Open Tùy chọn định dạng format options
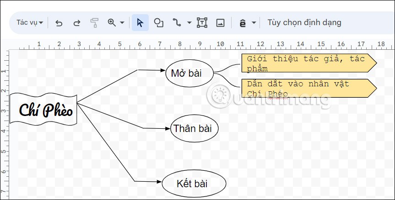 coord(304,22)
